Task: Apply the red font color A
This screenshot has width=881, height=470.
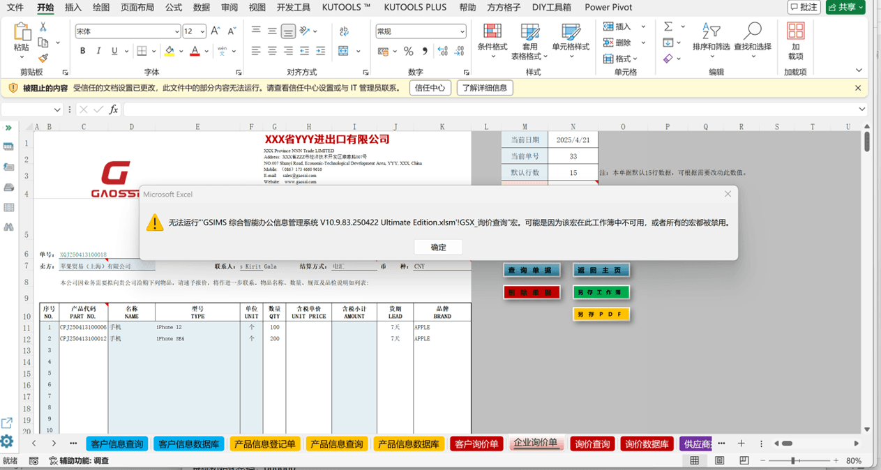Action: click(195, 51)
